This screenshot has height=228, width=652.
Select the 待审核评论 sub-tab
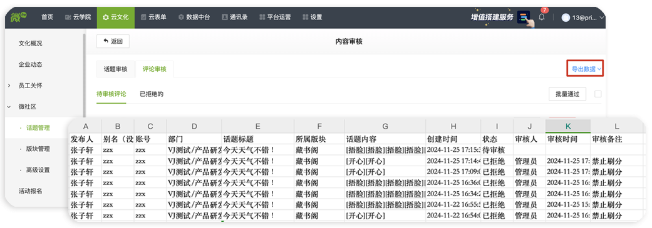coord(111,94)
